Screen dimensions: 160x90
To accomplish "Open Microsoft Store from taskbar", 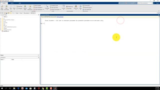I will point(30,88).
